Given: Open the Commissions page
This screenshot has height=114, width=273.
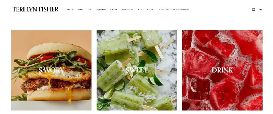Looking at the screenshot, I should tap(127, 9).
